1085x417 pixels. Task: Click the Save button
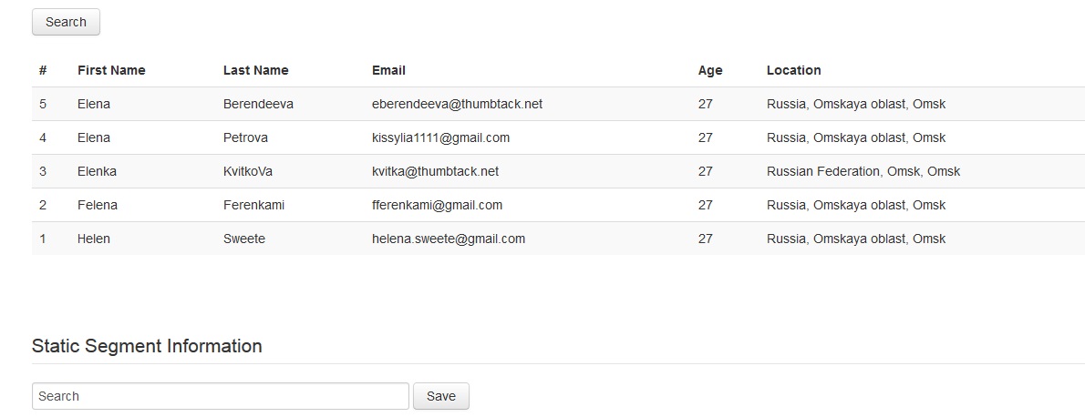[440, 396]
